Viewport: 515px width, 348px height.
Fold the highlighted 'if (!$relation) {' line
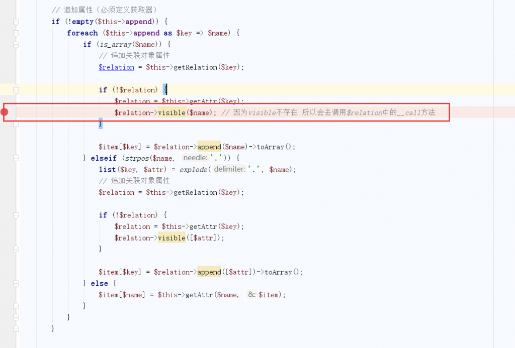coord(16,90)
